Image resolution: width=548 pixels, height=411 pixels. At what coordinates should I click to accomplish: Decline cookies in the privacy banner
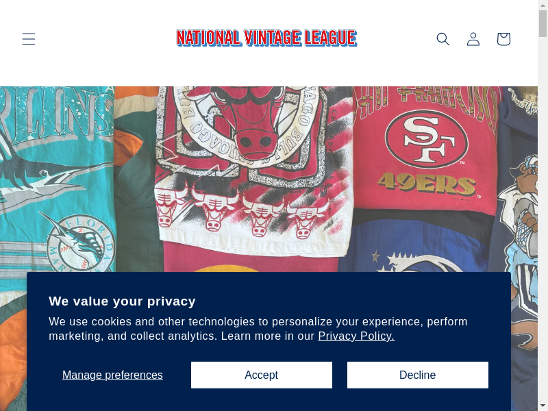[x=417, y=375]
